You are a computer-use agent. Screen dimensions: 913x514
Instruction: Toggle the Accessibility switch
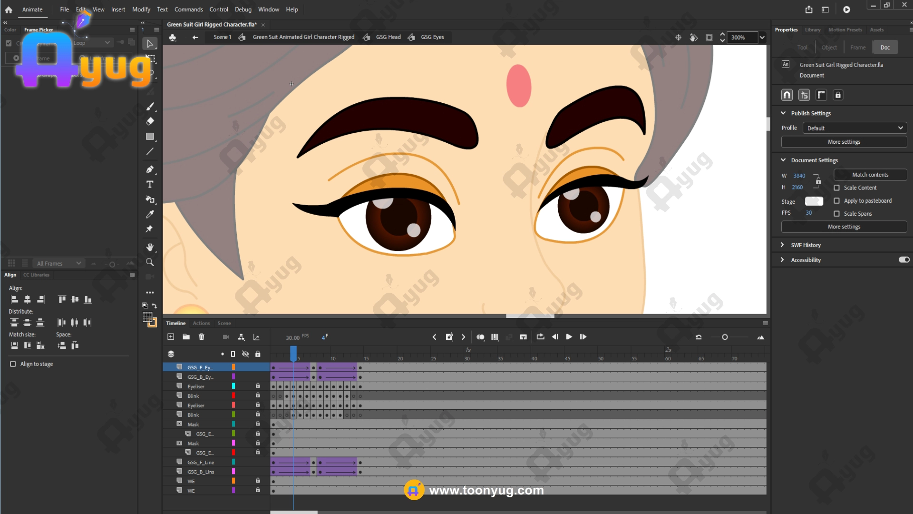coord(903,260)
